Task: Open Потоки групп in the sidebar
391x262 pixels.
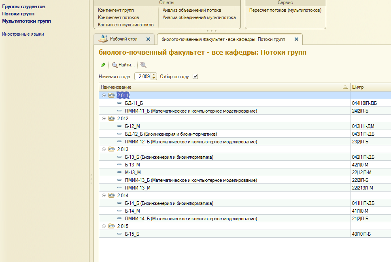Action: (x=18, y=14)
